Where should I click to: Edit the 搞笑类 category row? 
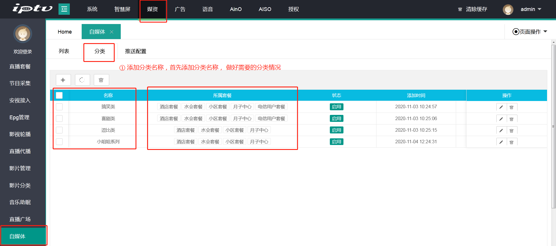501,107
